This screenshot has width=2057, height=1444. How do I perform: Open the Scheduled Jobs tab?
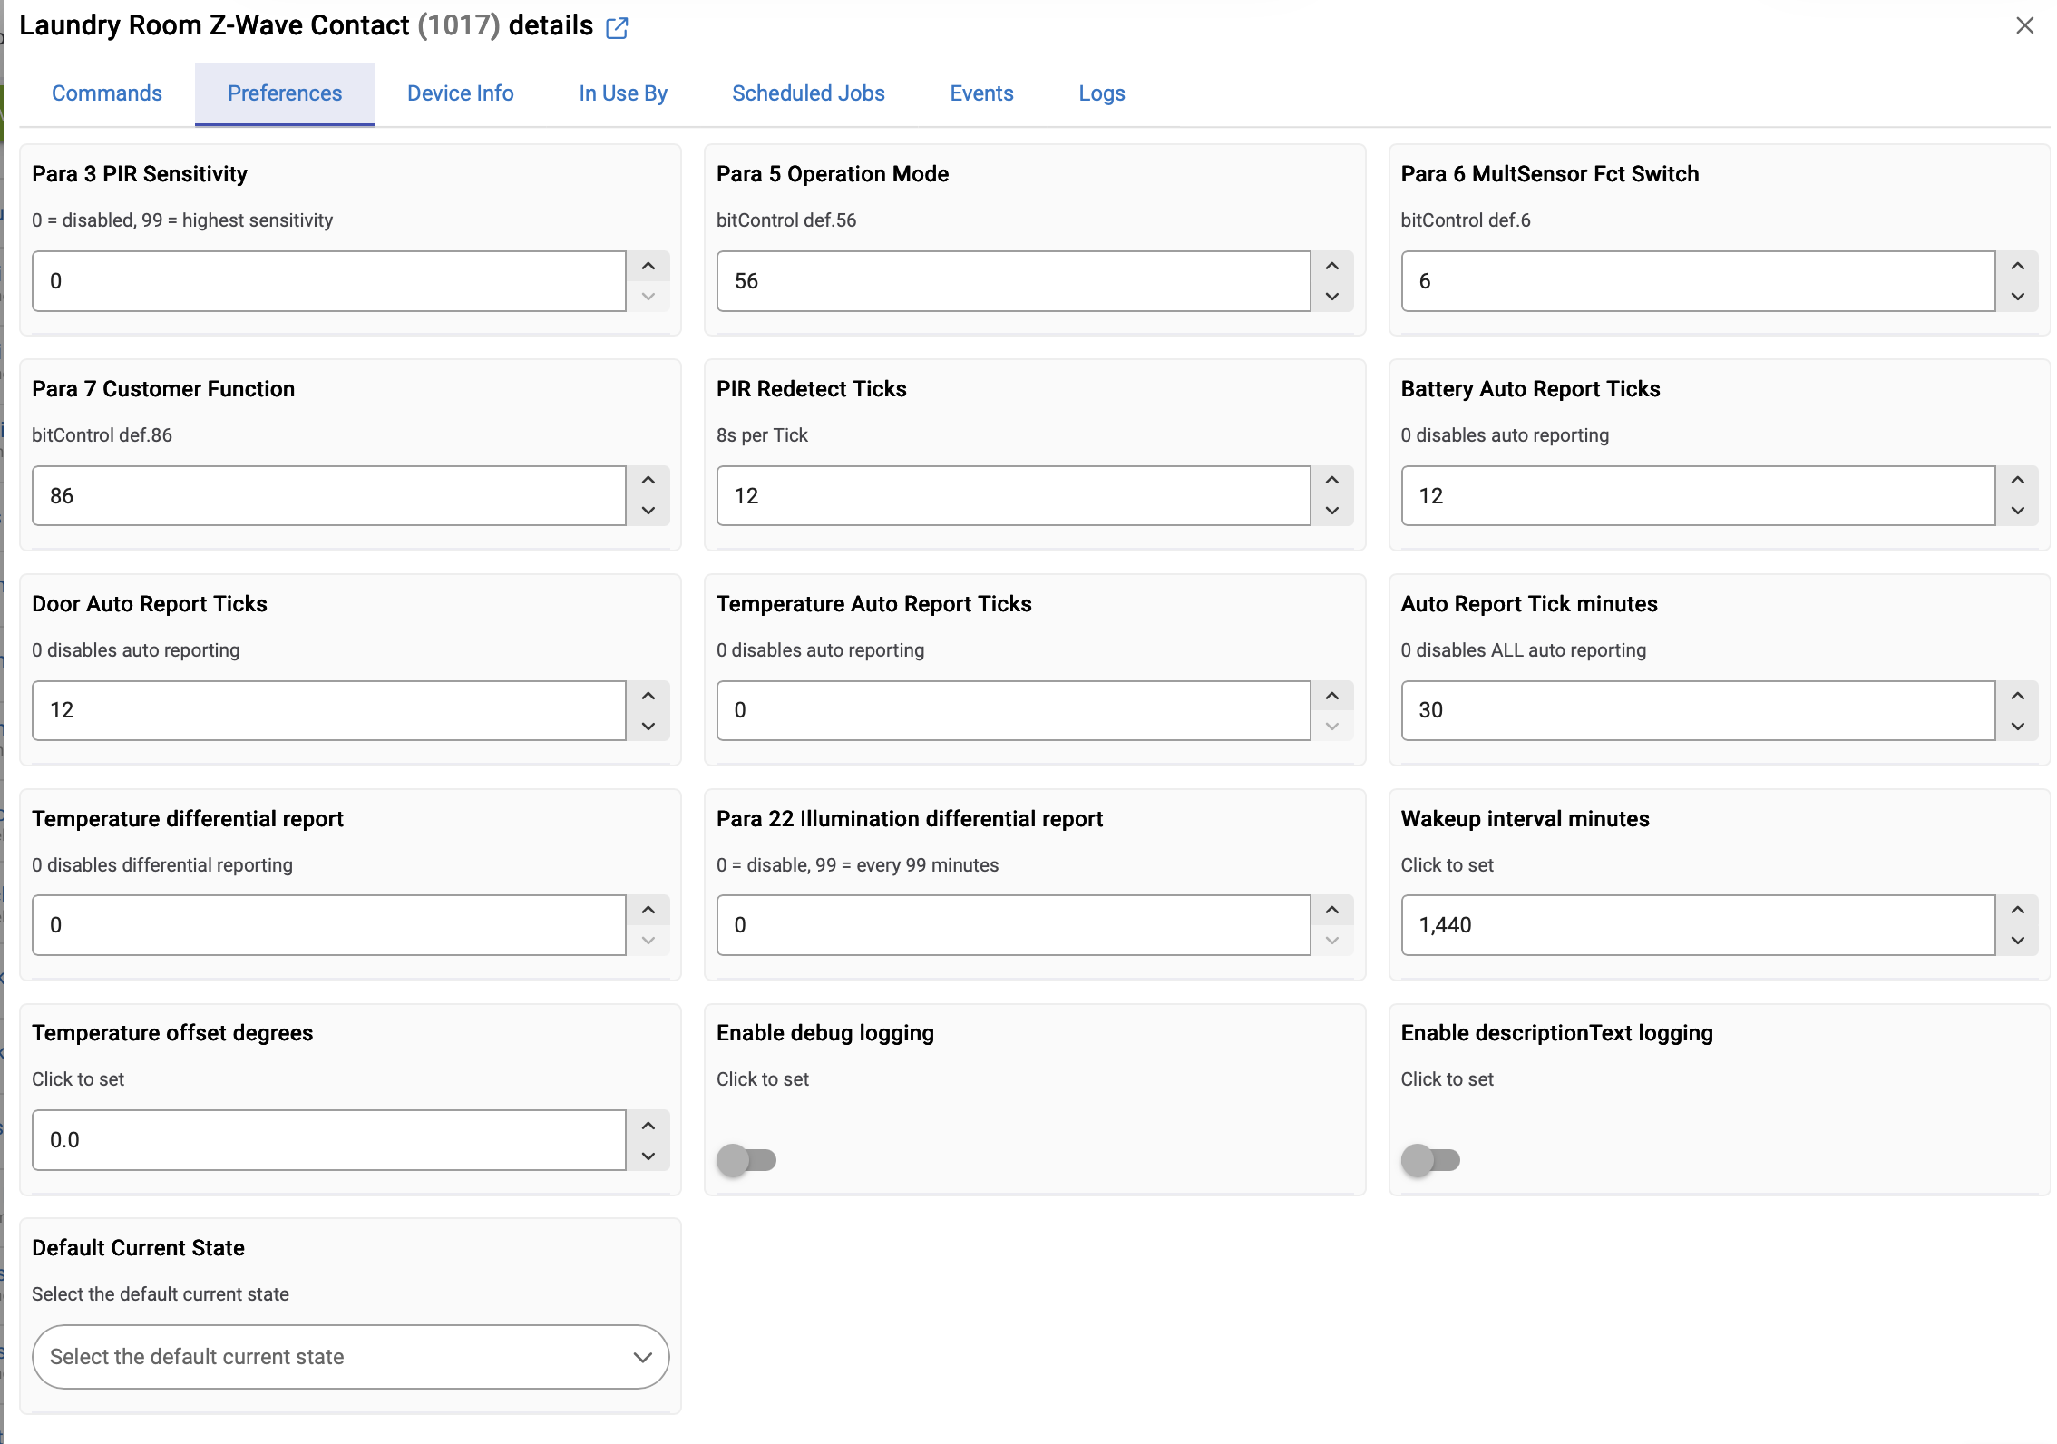pyautogui.click(x=808, y=93)
